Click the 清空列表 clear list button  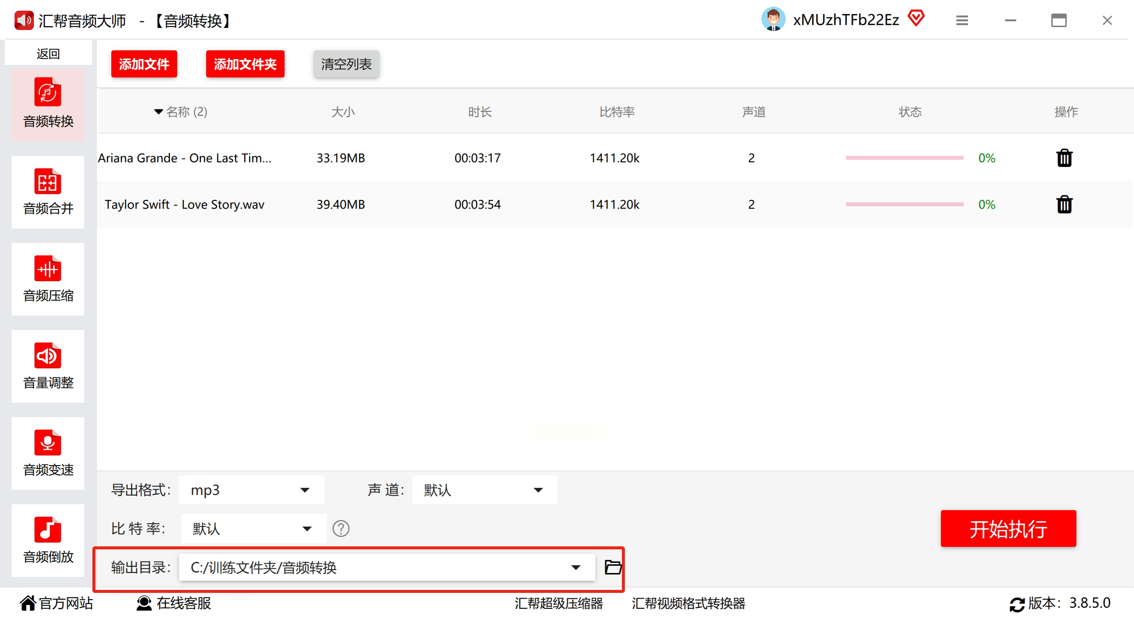(x=346, y=64)
